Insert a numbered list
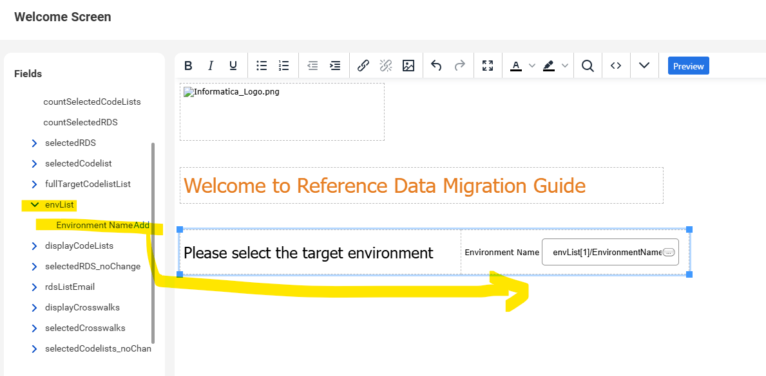Screen dimensions: 766x376 284,66
